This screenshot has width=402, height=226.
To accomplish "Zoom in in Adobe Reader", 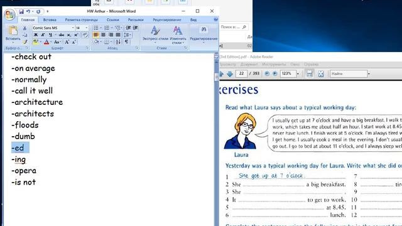I will [x=275, y=74].
